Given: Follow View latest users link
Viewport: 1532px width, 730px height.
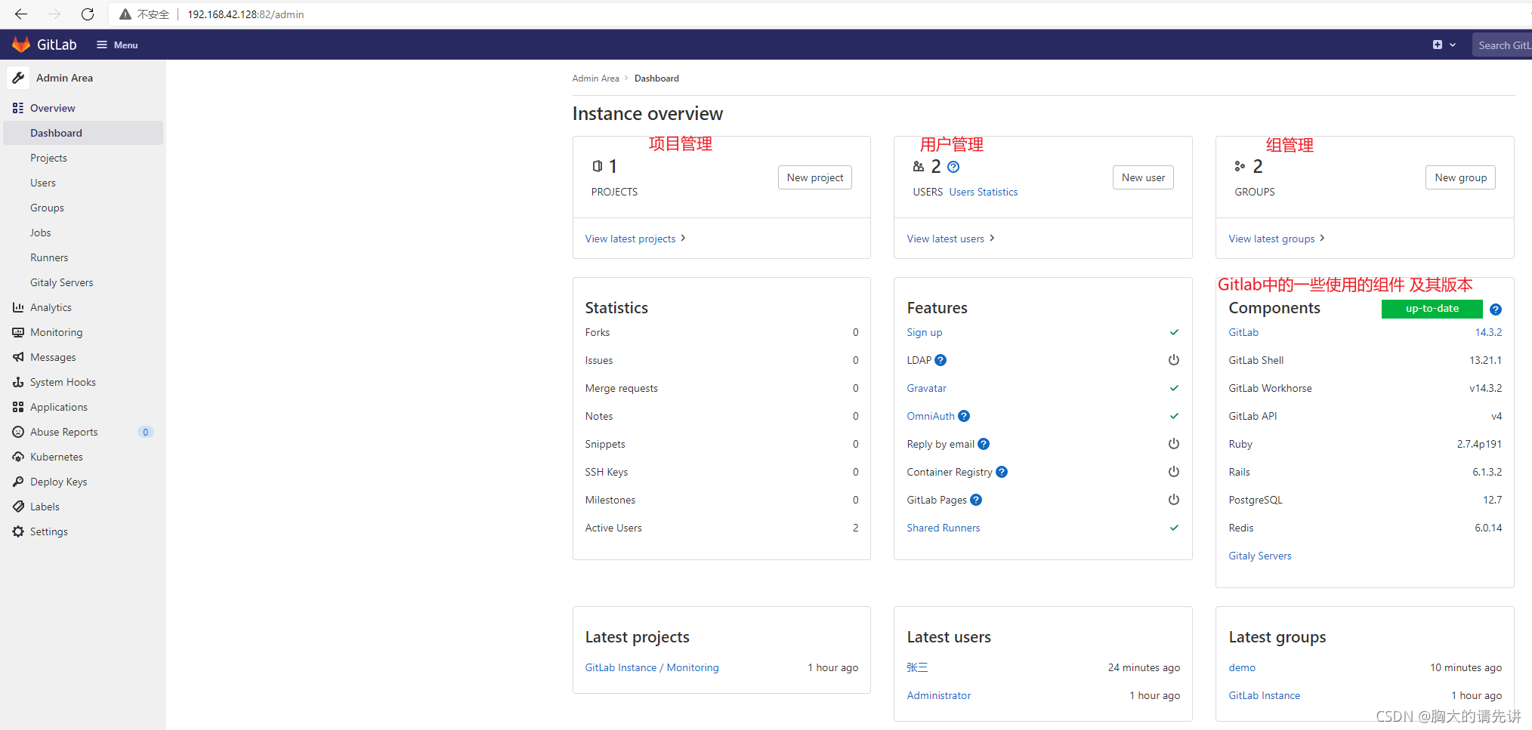Looking at the screenshot, I should pos(946,239).
